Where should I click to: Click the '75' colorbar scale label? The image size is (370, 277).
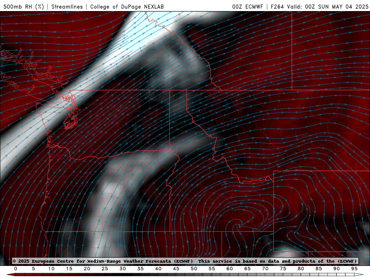pos(283,269)
